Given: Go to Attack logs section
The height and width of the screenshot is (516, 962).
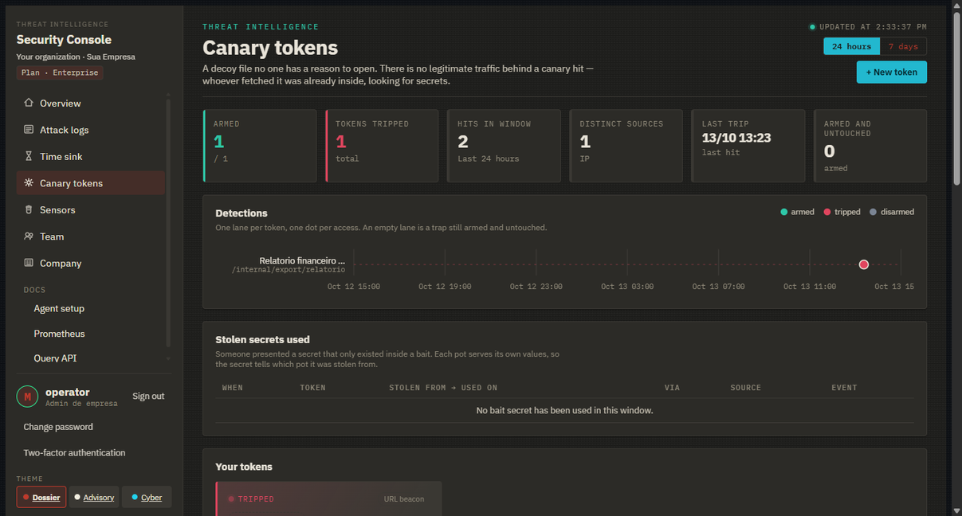Looking at the screenshot, I should click(91, 130).
